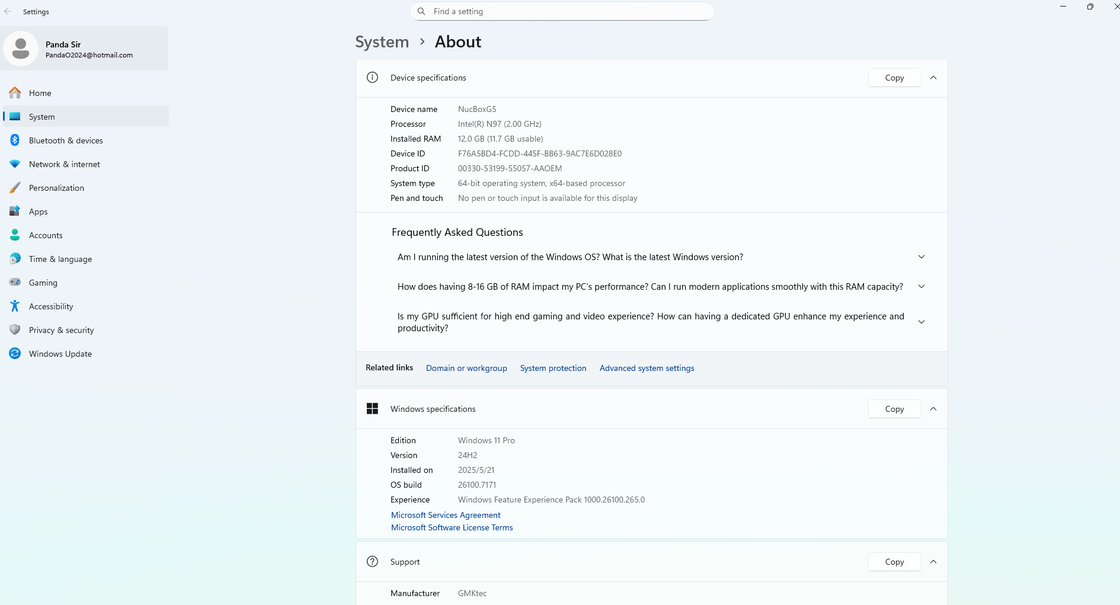Open Accessibility via its figure icon
The height and width of the screenshot is (605, 1120).
coord(15,306)
